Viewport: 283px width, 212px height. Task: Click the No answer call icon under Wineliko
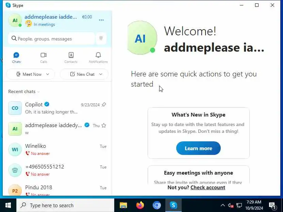click(x=28, y=154)
